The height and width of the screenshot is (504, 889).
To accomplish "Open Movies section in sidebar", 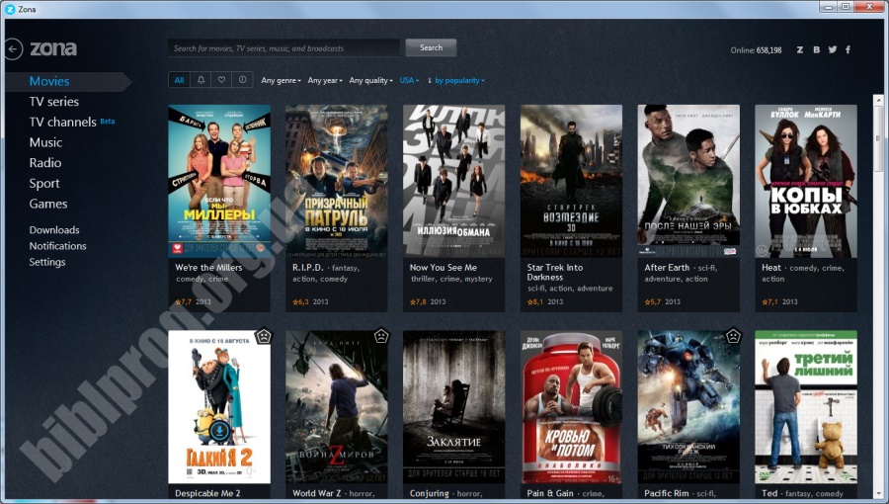I will coord(49,81).
